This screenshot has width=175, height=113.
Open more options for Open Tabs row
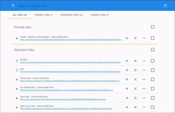click(144, 98)
